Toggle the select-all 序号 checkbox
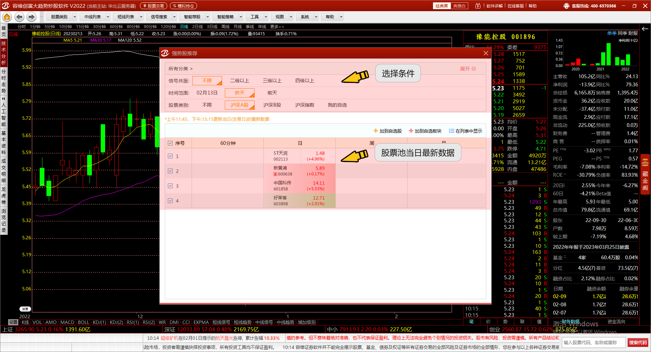 coord(170,143)
